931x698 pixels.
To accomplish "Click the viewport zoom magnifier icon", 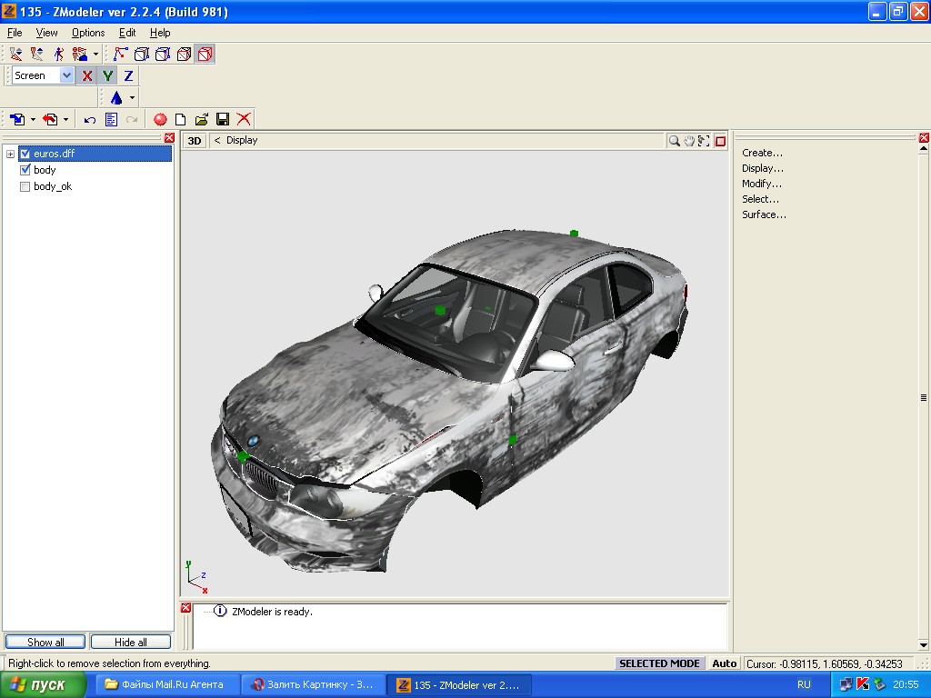I will click(674, 141).
